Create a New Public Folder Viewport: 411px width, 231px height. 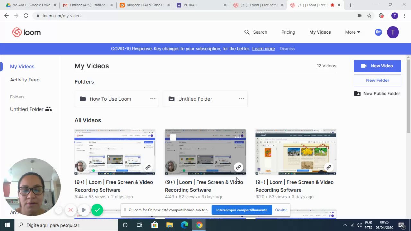click(x=377, y=94)
